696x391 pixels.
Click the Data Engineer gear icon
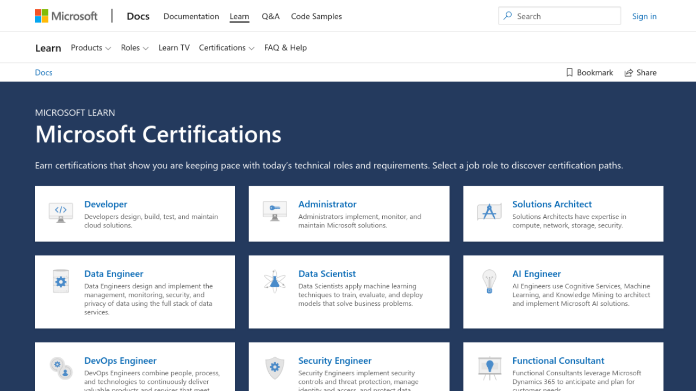click(x=61, y=281)
